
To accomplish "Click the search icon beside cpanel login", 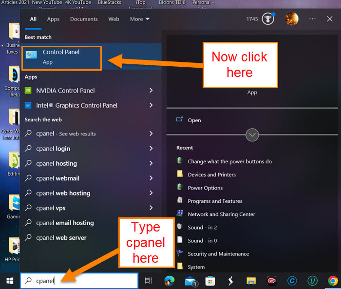I will 28,149.
